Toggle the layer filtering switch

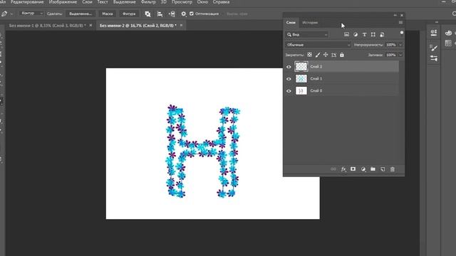[402, 33]
